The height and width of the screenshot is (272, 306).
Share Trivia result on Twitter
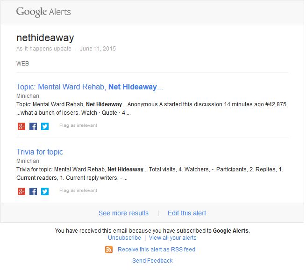tap(45, 191)
